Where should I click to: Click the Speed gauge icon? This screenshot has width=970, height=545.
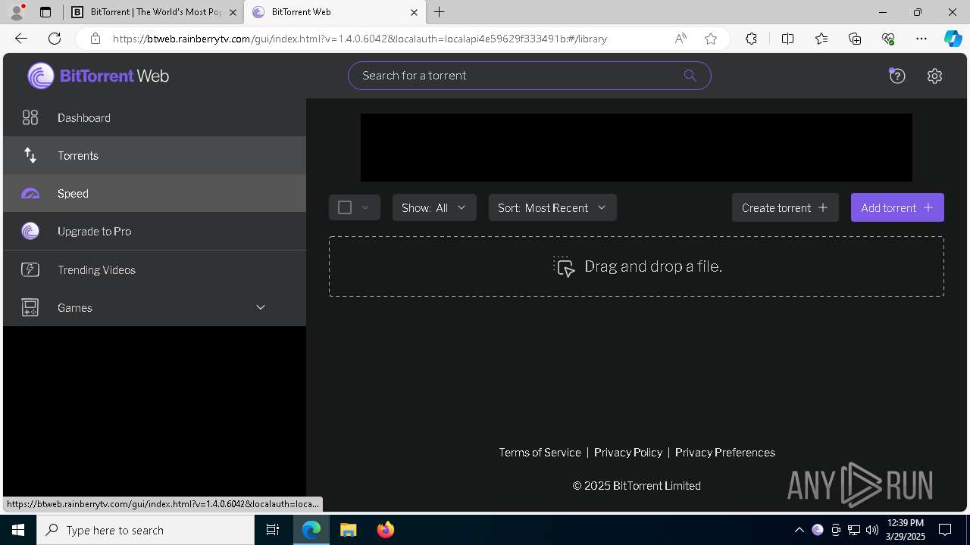point(30,194)
